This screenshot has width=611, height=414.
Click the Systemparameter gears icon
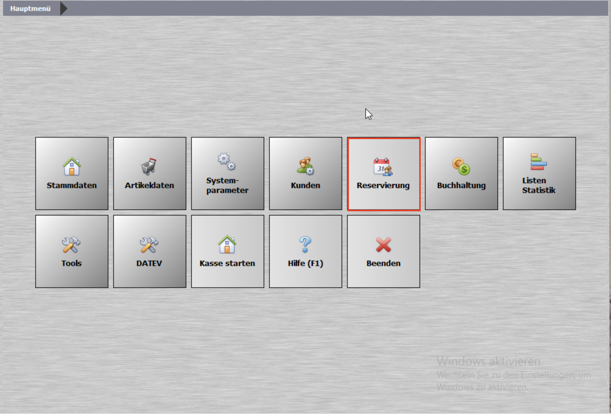click(227, 161)
